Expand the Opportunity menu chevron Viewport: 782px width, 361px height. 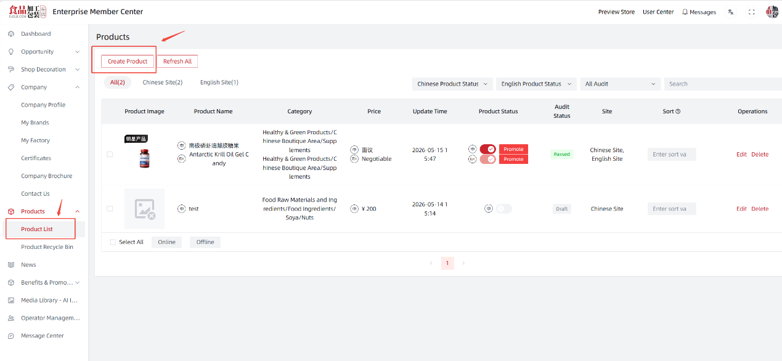(x=77, y=52)
